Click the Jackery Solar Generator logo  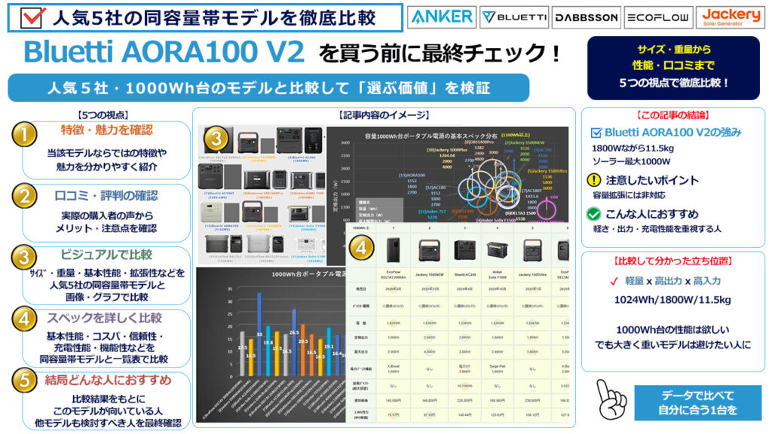[731, 17]
